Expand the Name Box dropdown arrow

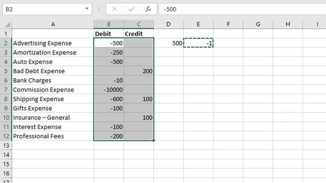click(87, 9)
